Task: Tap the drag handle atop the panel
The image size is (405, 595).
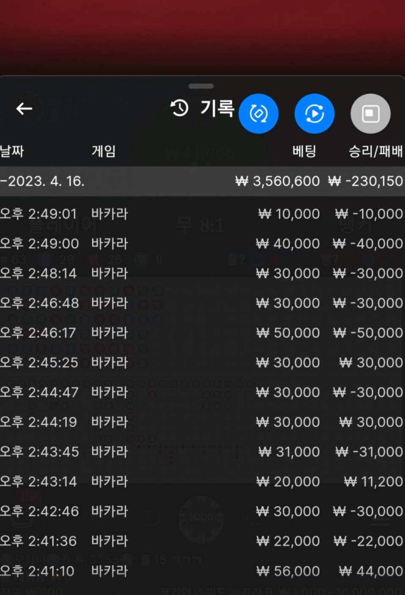Action: (x=201, y=86)
